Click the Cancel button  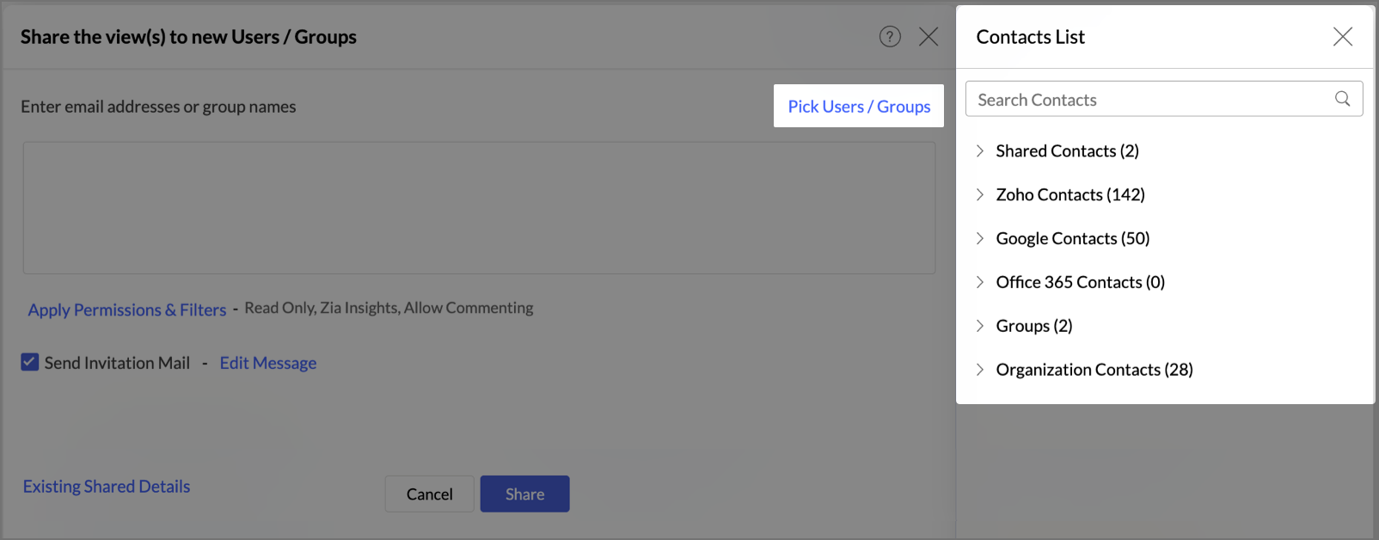429,494
